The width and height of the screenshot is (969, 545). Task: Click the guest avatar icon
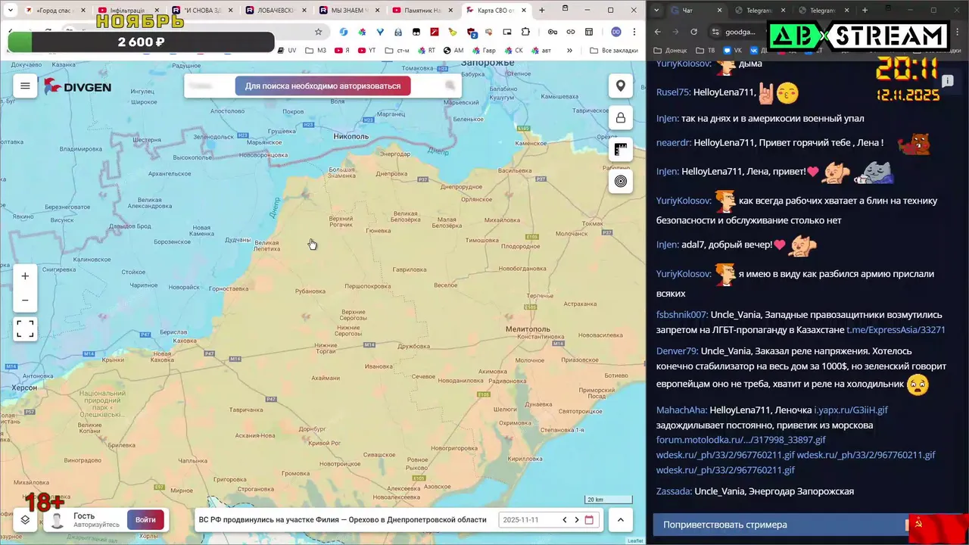tap(57, 521)
